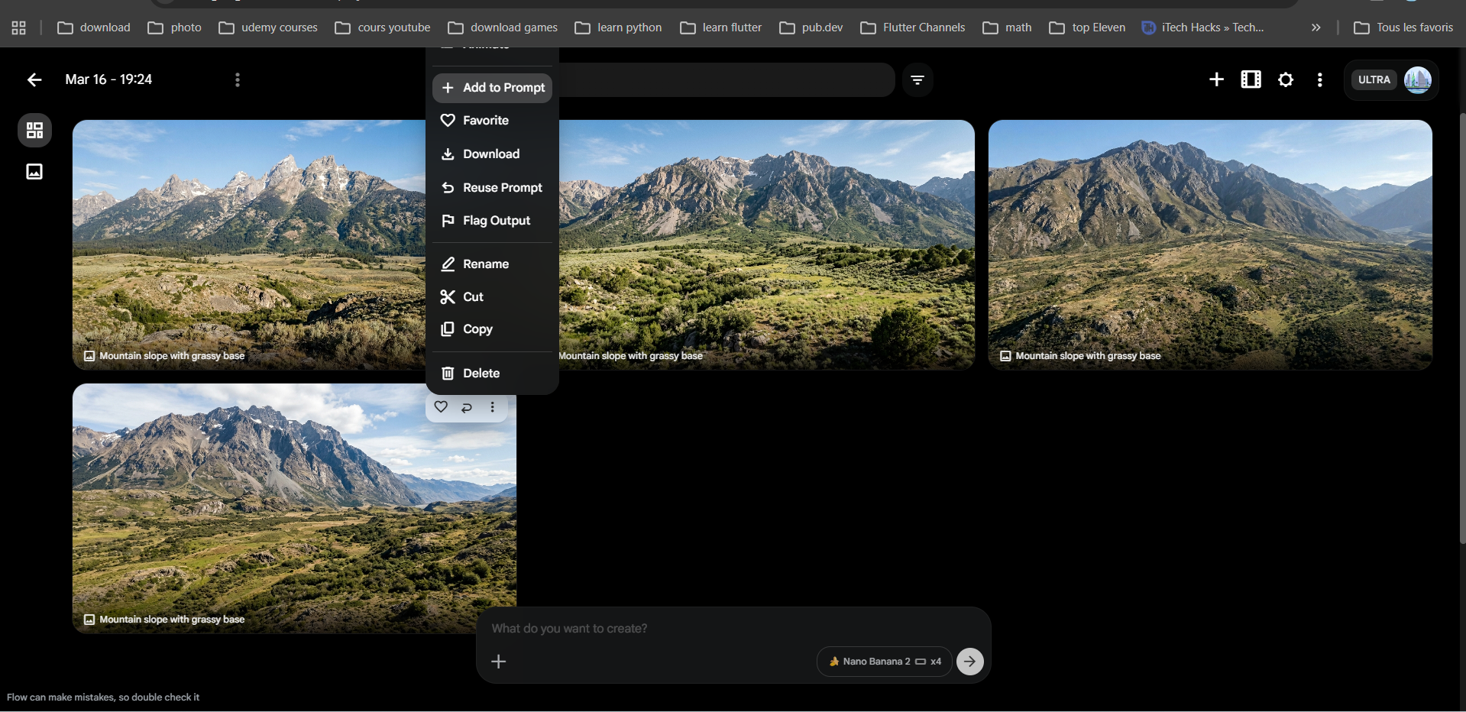Open the Nano Banana 2 model selector
Screen dimensions: 1466x712
point(883,662)
